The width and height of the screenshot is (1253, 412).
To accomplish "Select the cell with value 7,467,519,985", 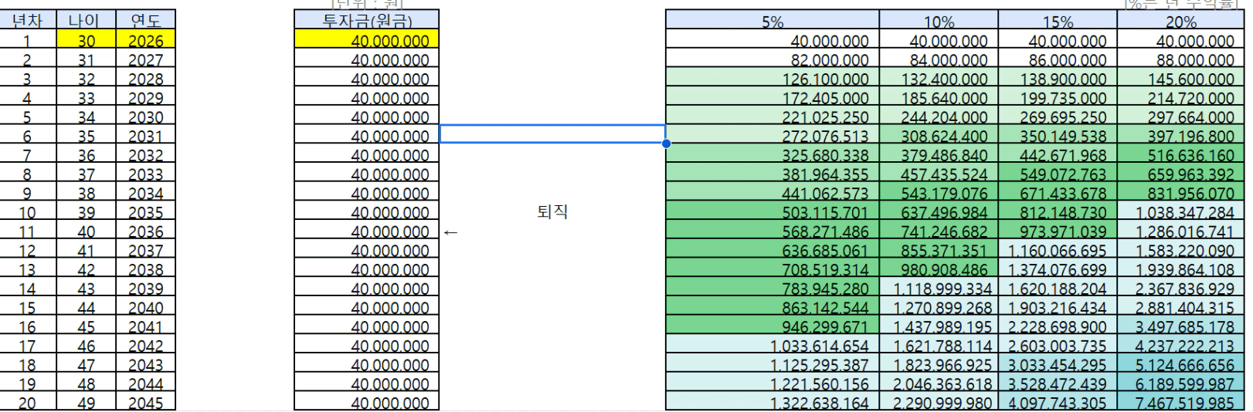I will [1180, 403].
